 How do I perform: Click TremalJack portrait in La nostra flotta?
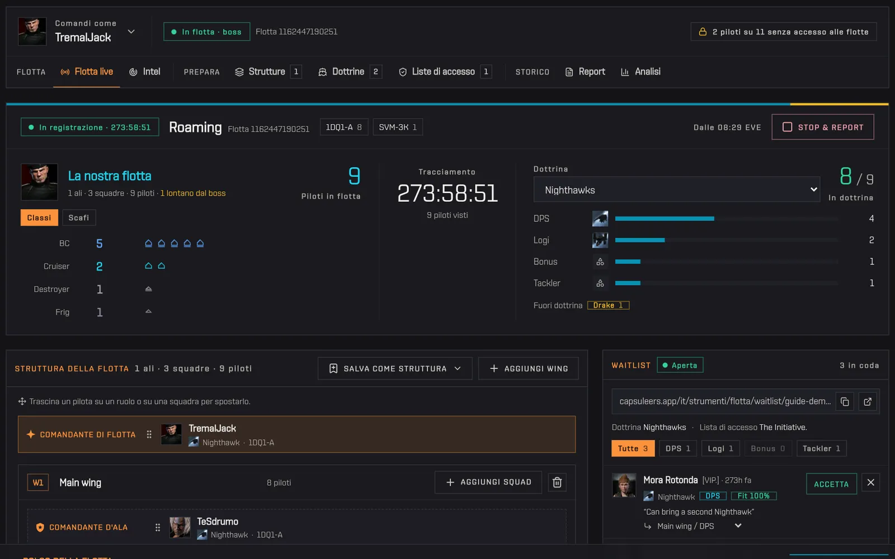(39, 182)
